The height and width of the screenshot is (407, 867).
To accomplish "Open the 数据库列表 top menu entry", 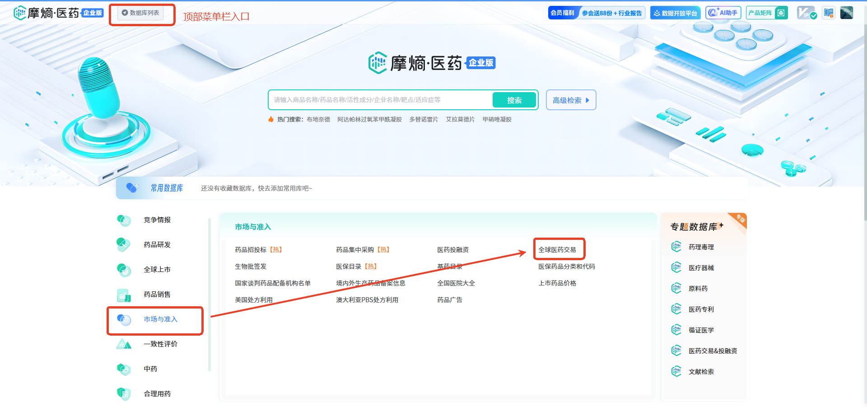I will [x=141, y=13].
